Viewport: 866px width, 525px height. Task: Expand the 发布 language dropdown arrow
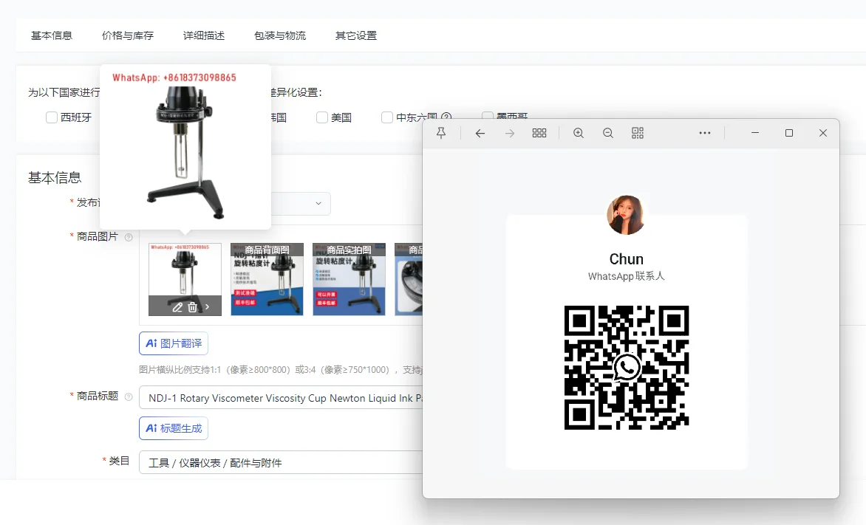318,203
